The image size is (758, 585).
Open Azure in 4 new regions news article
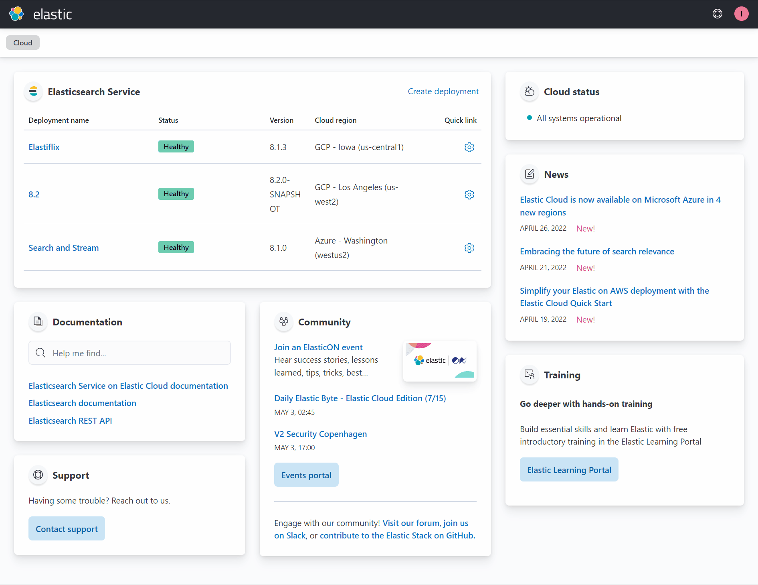tap(620, 206)
